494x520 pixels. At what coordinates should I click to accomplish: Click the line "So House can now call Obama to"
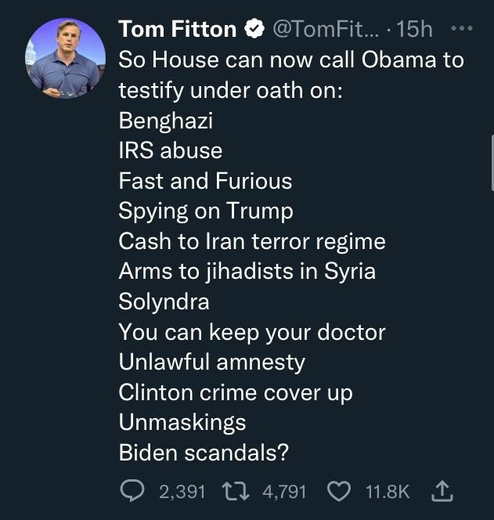tap(290, 60)
